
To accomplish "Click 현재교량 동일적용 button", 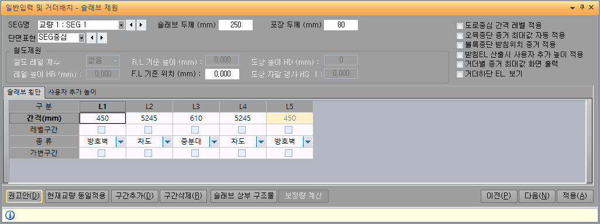I will pos(77,196).
